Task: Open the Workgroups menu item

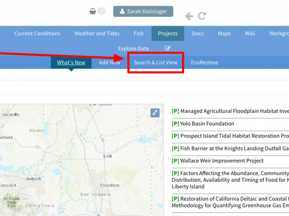Action: pos(279,33)
